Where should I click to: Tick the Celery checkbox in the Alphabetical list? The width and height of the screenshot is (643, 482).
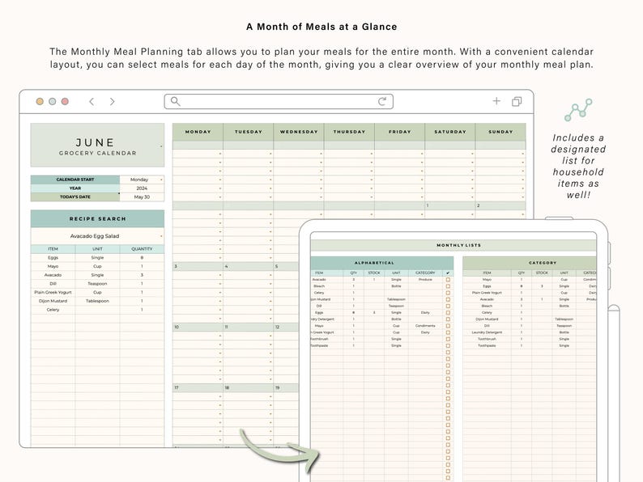point(448,293)
